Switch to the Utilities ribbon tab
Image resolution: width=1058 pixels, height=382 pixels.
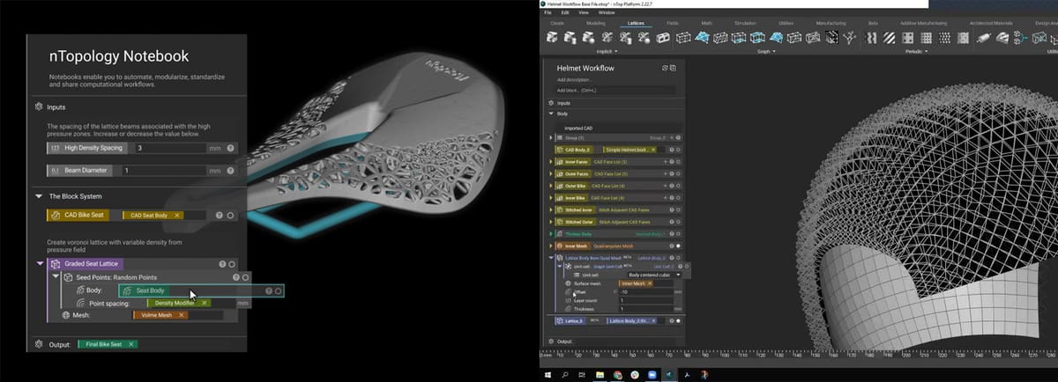point(786,24)
